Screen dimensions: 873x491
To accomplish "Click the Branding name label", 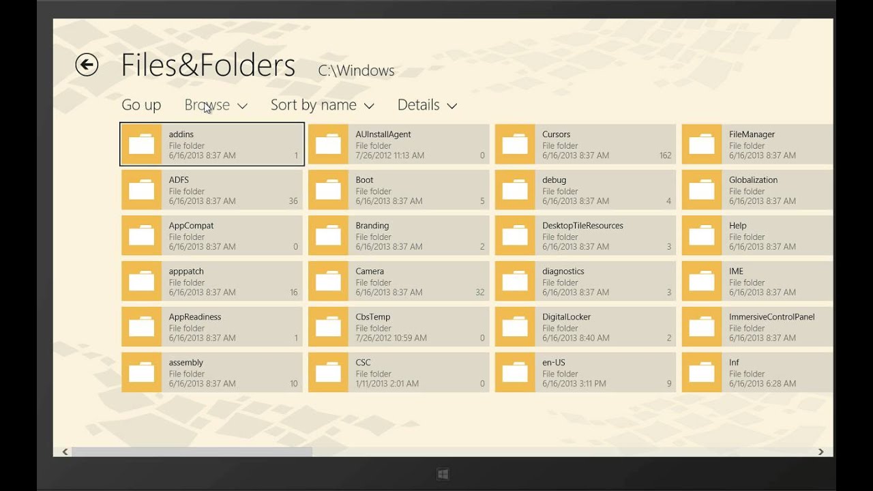I will pos(372,226).
